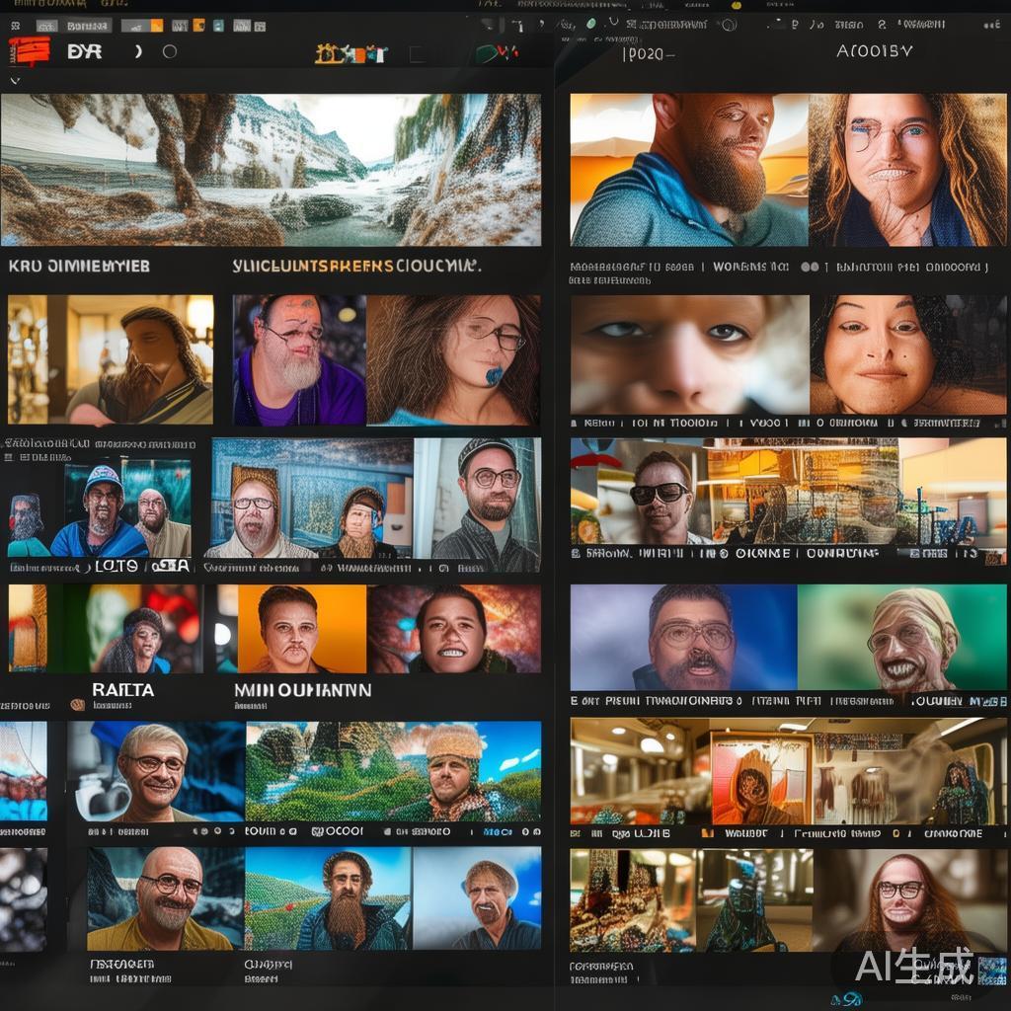The width and height of the screenshot is (1011, 1011).
Task: Open the man with sunglasses thumbnail
Action: pyautogui.click(x=661, y=492)
